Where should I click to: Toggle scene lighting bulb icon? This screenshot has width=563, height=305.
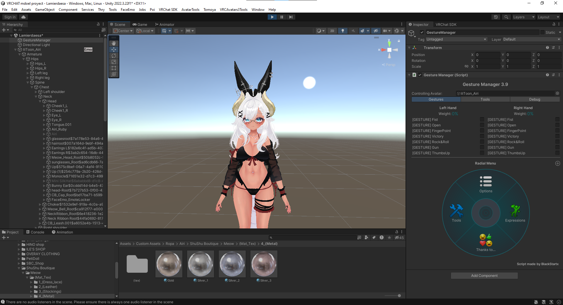[x=342, y=31]
